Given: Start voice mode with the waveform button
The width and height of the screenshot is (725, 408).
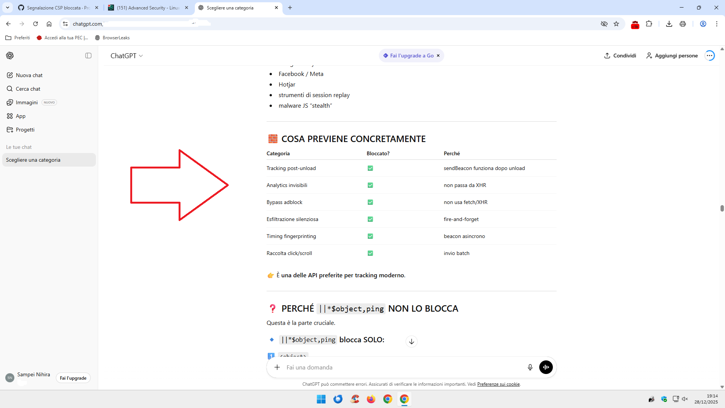Looking at the screenshot, I should pyautogui.click(x=546, y=367).
